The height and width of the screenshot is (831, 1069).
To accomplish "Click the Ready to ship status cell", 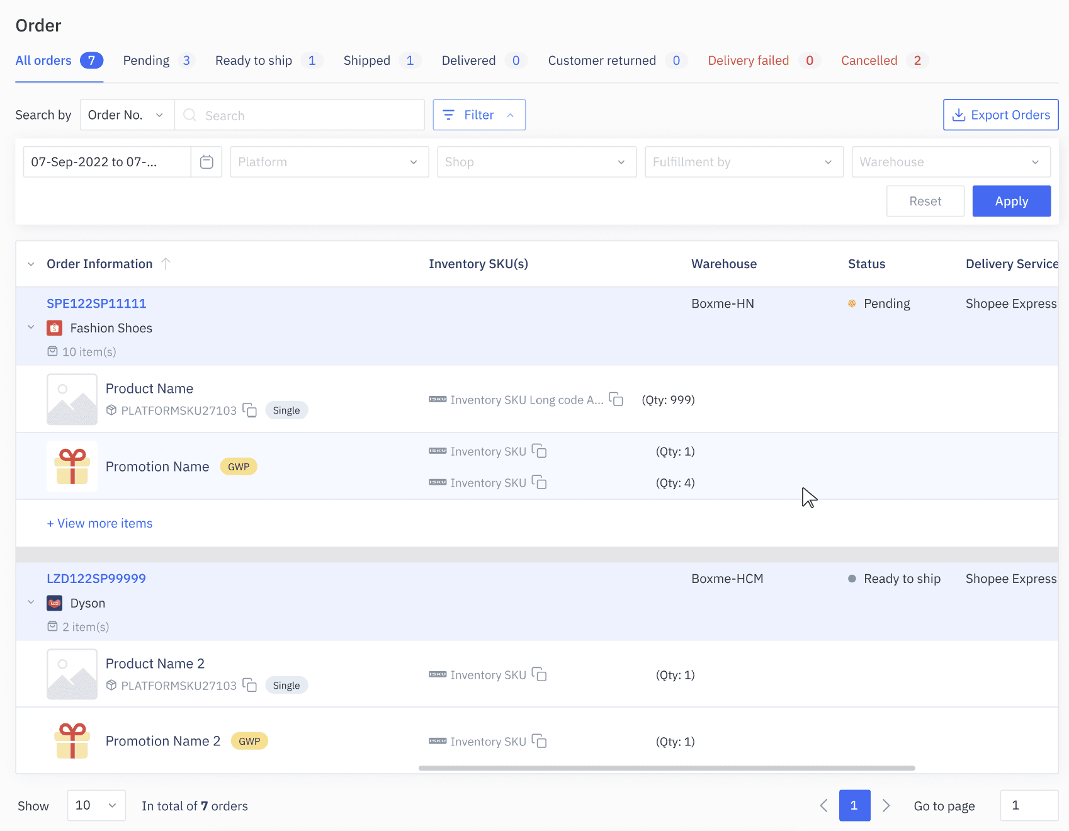I will (895, 579).
